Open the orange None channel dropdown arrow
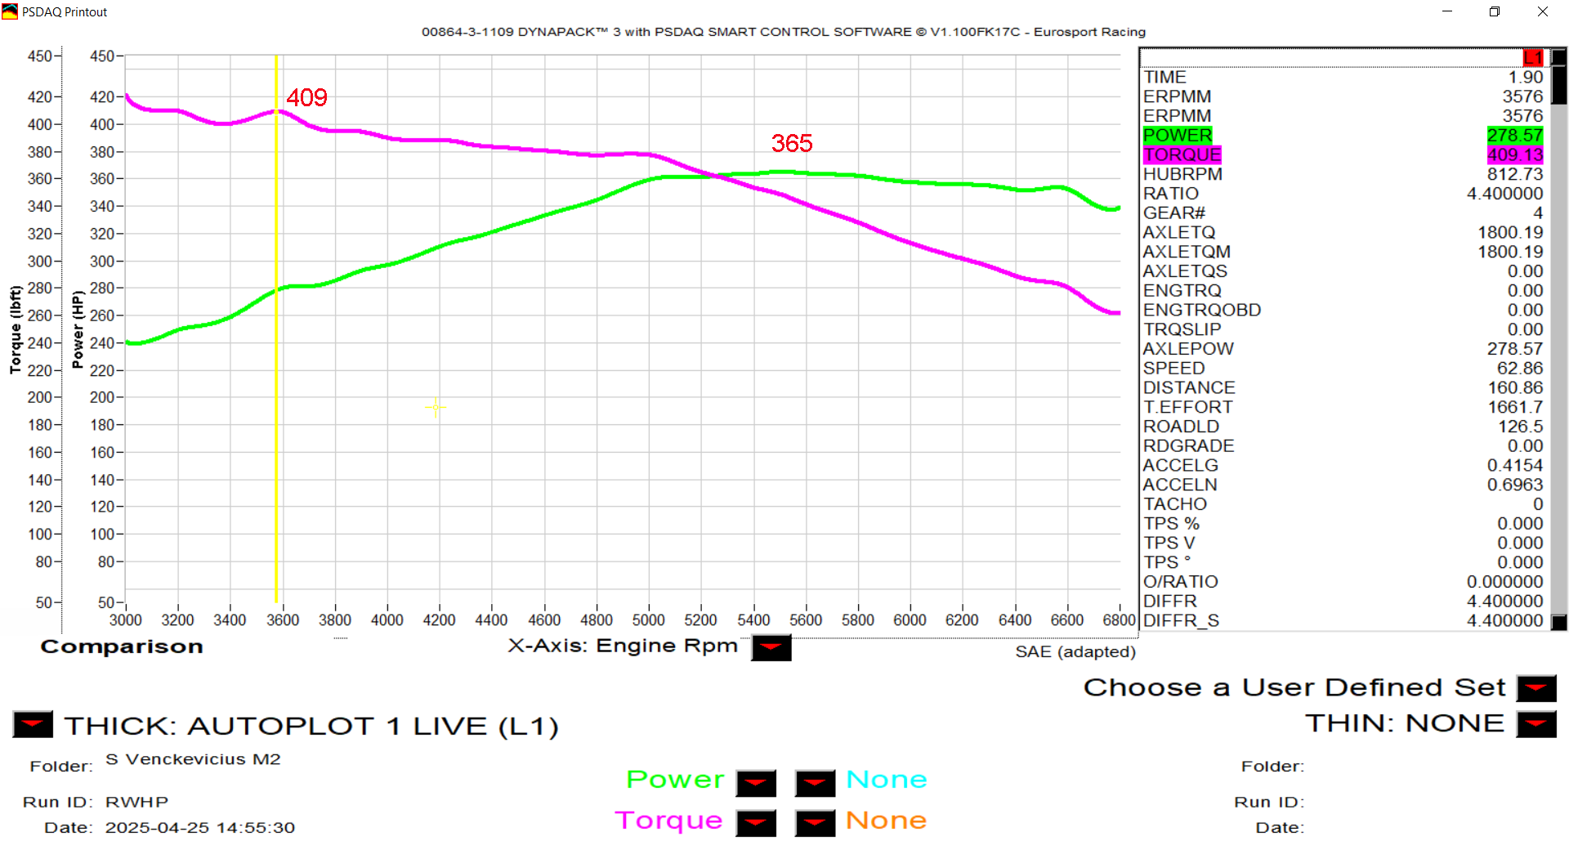The image size is (1569, 841). click(815, 823)
